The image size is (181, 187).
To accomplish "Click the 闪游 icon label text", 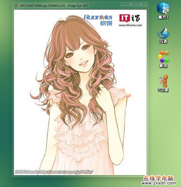I will [x=163, y=42].
